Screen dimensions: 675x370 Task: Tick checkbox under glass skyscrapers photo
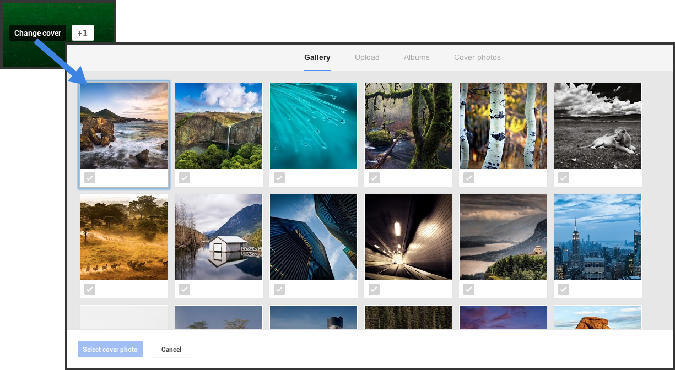(279, 289)
